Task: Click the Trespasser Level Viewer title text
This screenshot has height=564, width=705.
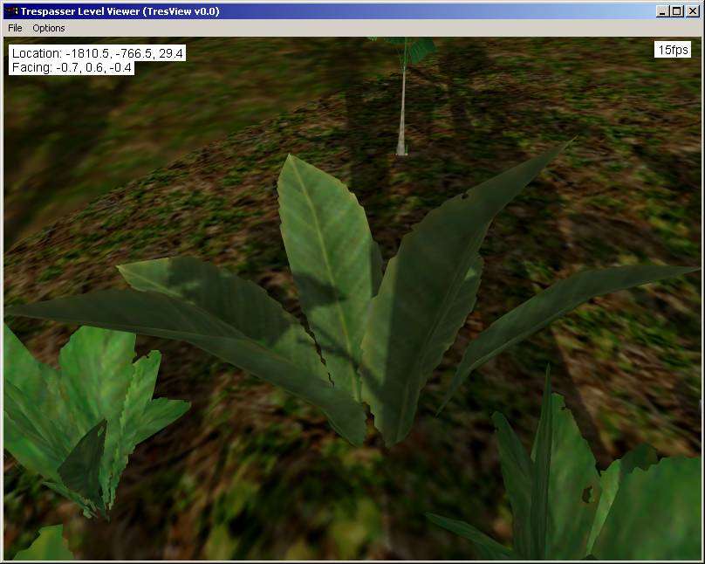Action: pos(120,11)
